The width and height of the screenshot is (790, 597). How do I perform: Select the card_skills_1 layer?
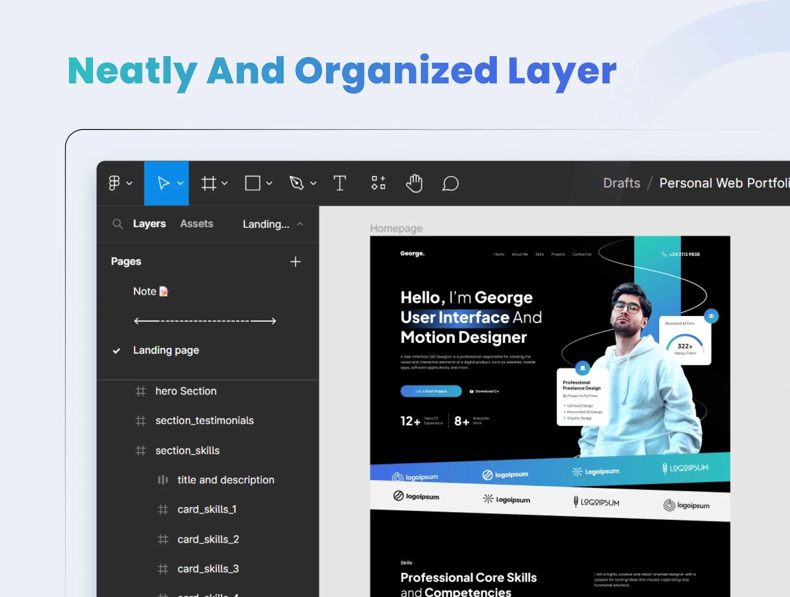[207, 509]
